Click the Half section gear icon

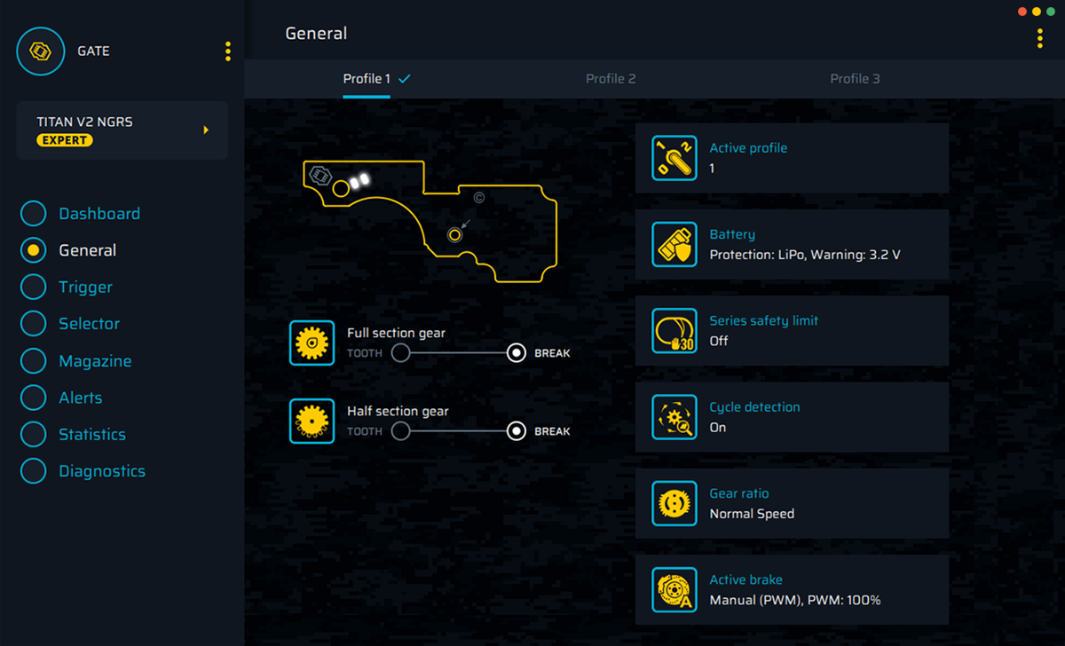(x=312, y=421)
